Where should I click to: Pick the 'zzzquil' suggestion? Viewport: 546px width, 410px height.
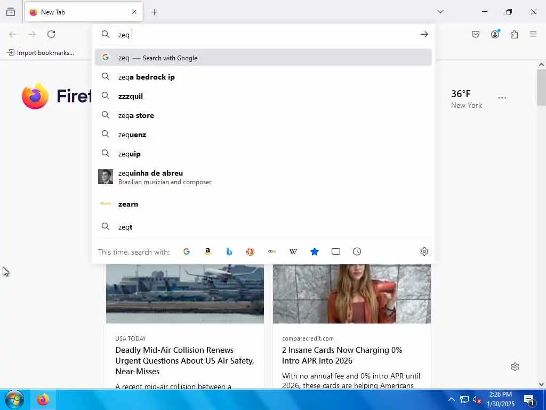(263, 96)
